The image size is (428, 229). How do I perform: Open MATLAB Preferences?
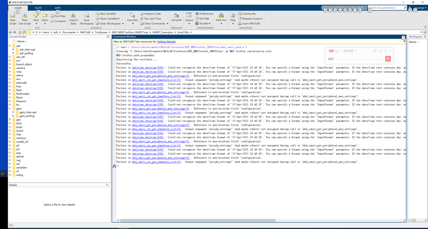pos(204,14)
